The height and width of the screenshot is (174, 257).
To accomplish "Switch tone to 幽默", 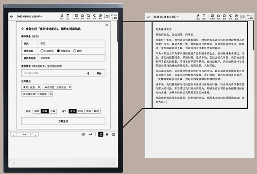I will click(96, 111).
